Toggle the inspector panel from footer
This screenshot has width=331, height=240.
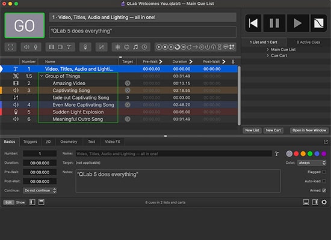306,202
